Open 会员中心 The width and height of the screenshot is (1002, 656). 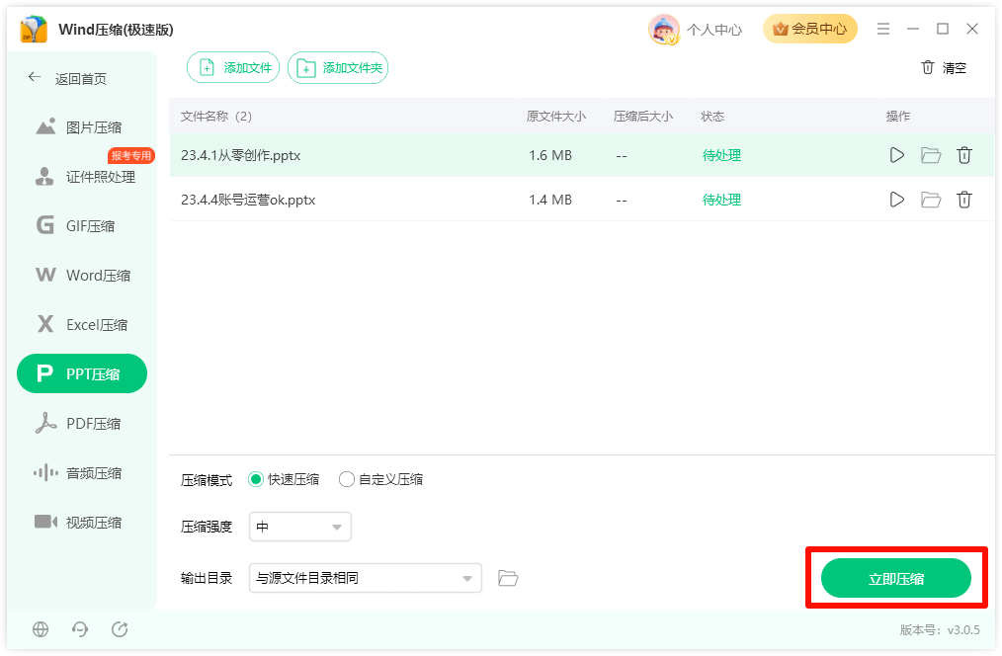point(809,29)
